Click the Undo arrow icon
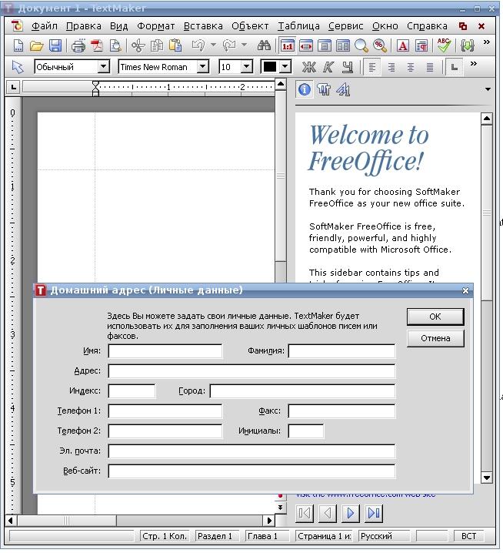The height and width of the screenshot is (553, 503). (198, 46)
